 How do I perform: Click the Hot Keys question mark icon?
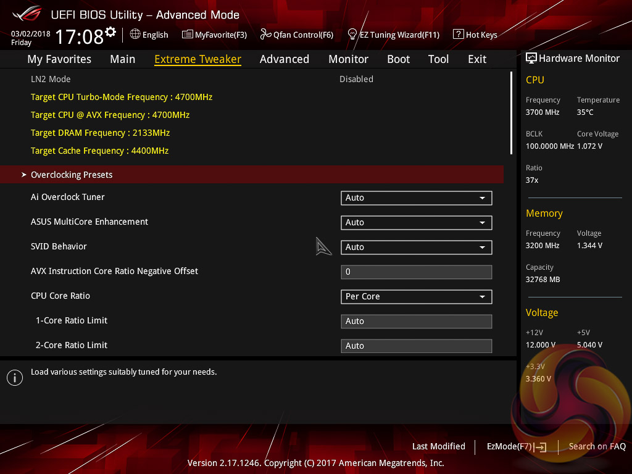point(459,35)
